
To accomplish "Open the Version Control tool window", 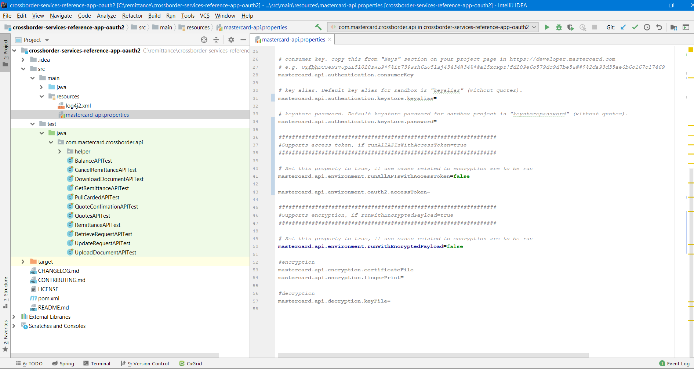I will (x=145, y=363).
